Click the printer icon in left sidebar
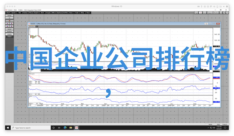234x136 pixels. pos(10,18)
